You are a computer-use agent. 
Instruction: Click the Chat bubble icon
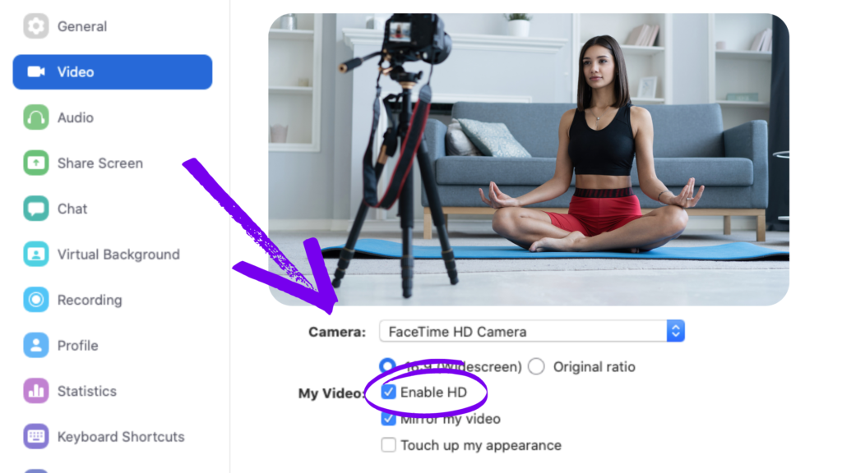(x=36, y=208)
